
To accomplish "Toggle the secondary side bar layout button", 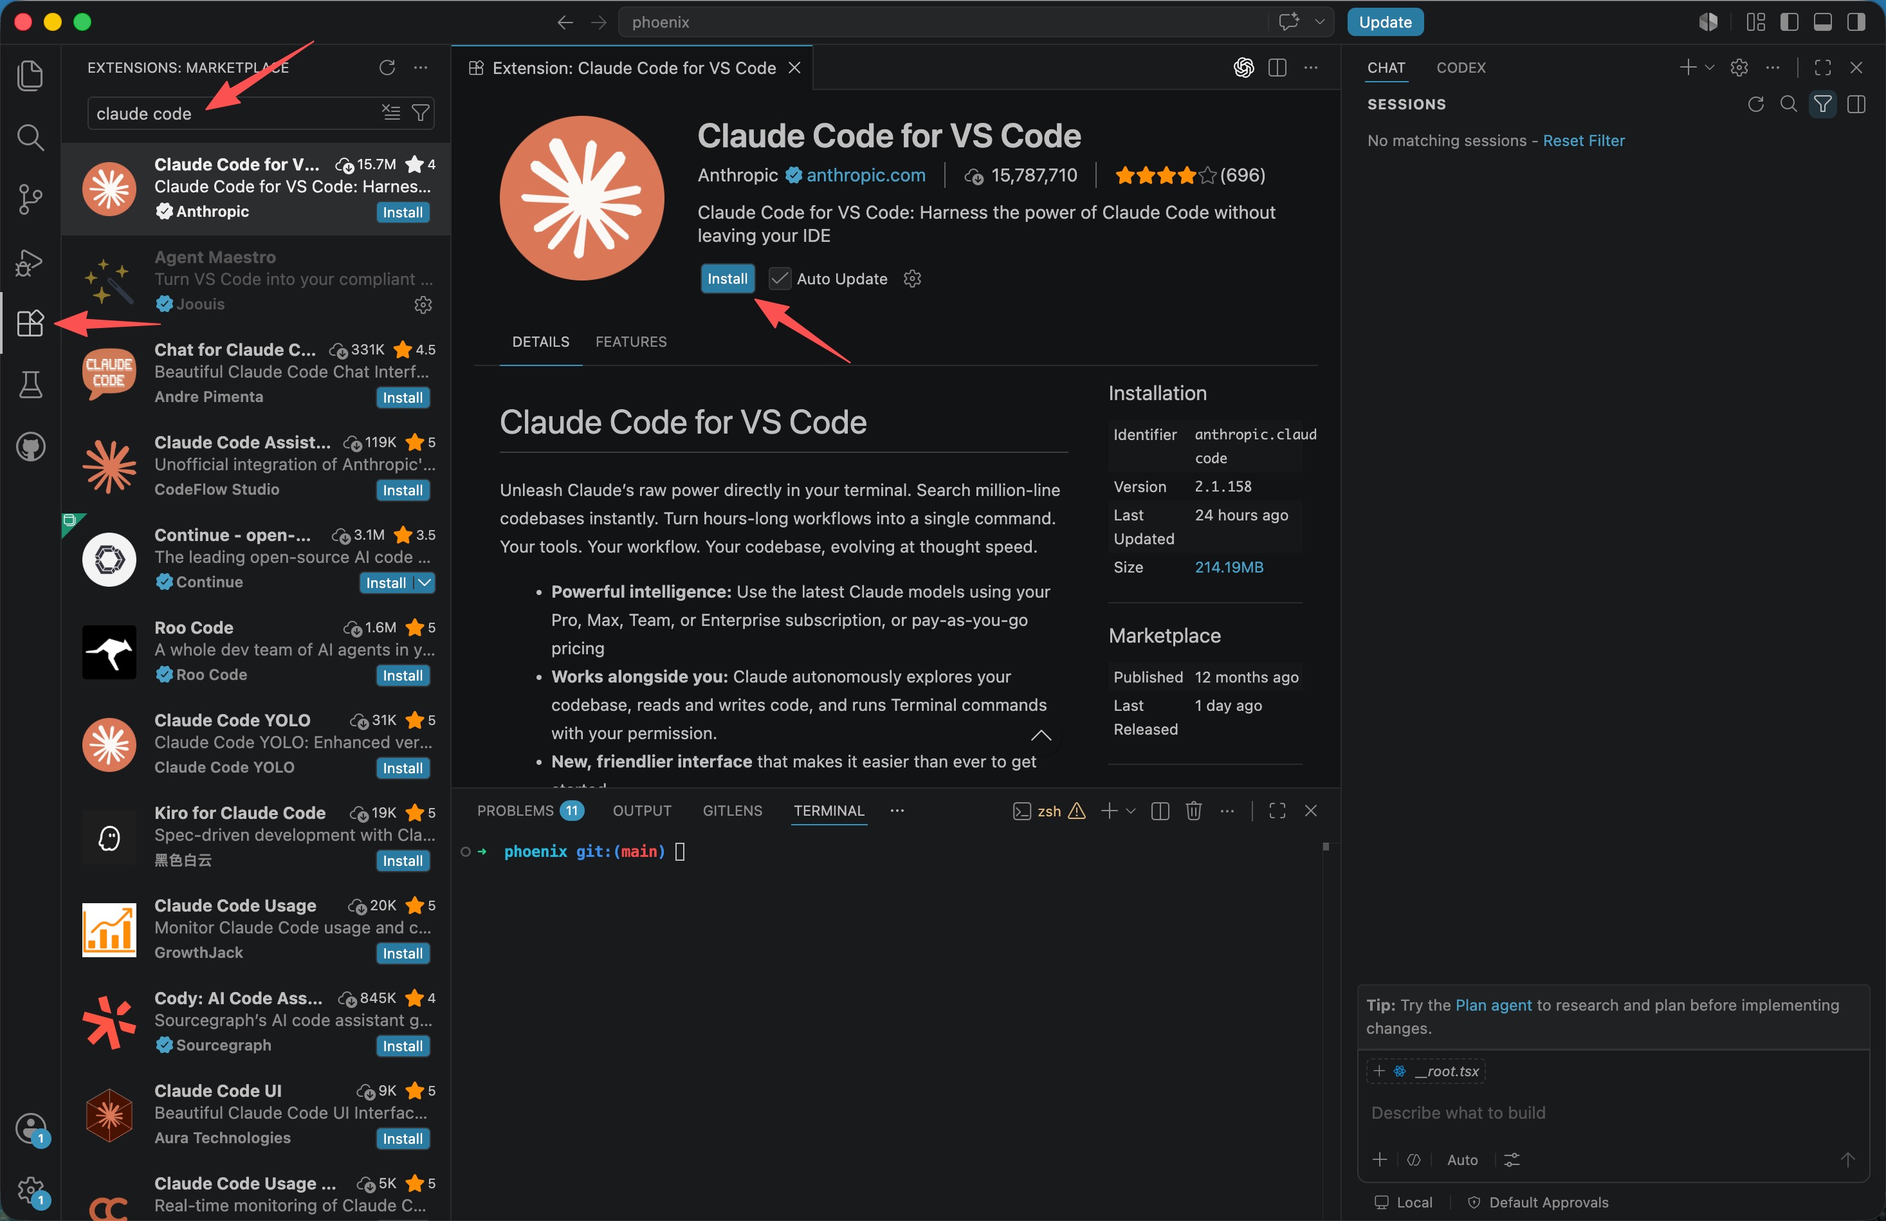I will [x=1856, y=22].
